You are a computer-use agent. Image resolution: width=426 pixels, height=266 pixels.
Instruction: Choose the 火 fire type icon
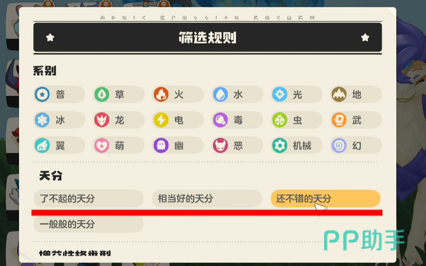tap(161, 95)
